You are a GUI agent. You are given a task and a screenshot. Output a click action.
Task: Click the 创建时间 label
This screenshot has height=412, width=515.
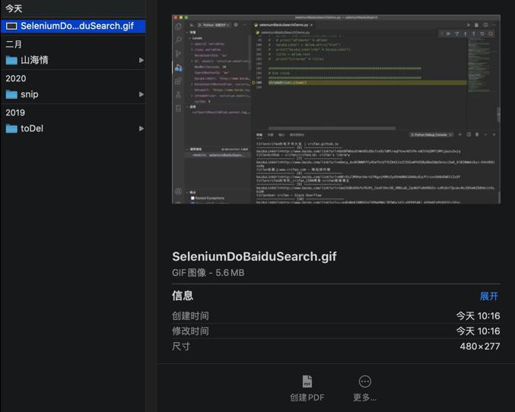pos(190,315)
